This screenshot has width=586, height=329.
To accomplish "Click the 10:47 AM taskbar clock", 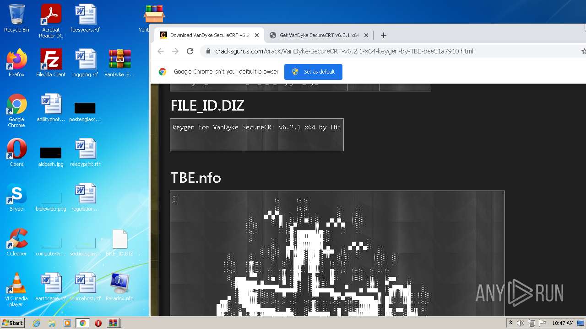I will [563, 323].
